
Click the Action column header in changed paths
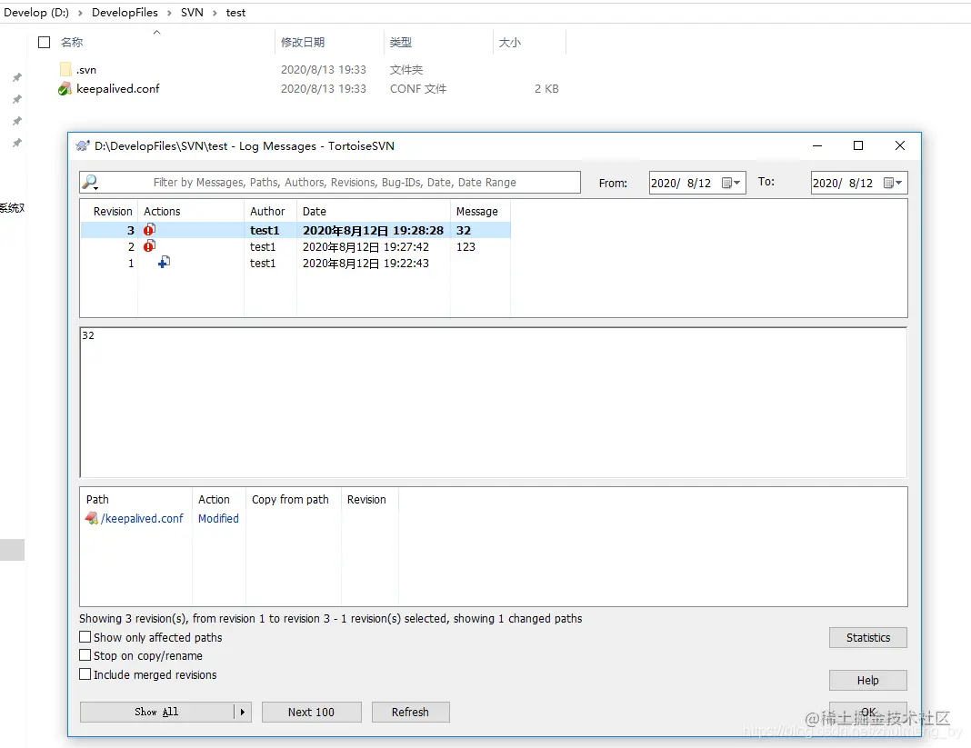pyautogui.click(x=214, y=499)
